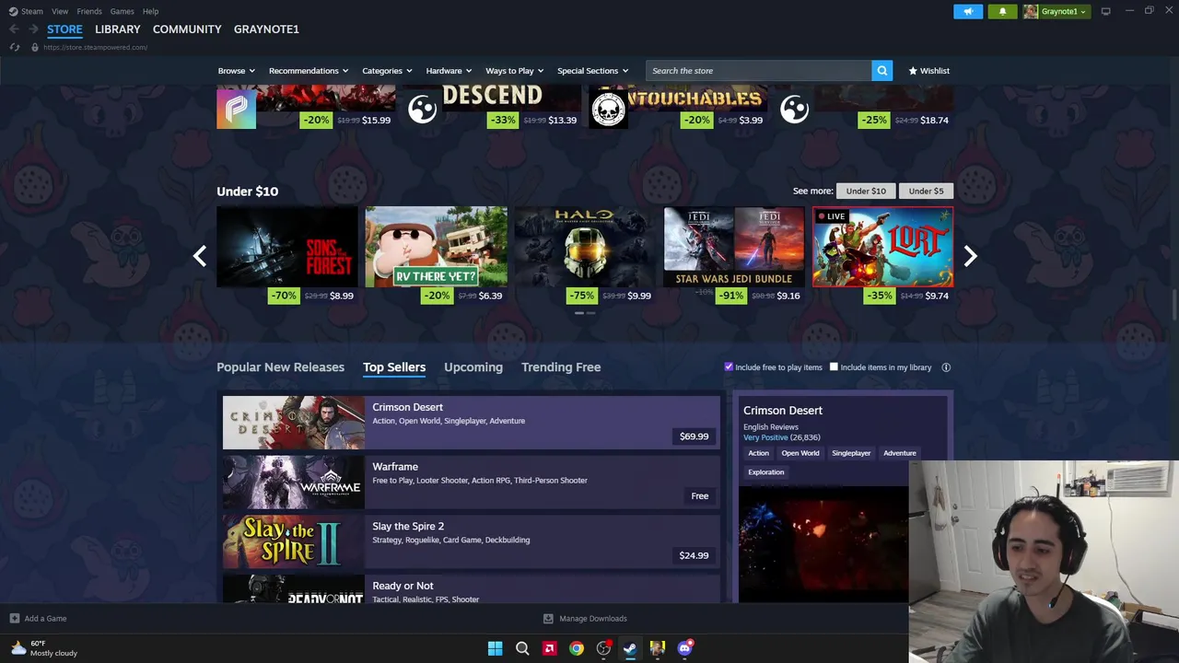Expand the Categories dropdown

387,71
